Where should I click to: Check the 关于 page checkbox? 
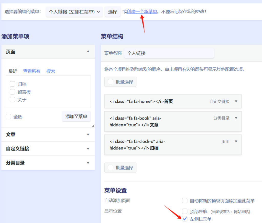click(x=12, y=100)
